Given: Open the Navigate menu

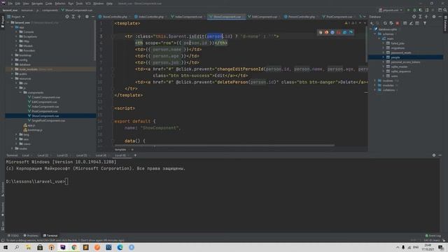Looking at the screenshot, I should pos(37,3).
